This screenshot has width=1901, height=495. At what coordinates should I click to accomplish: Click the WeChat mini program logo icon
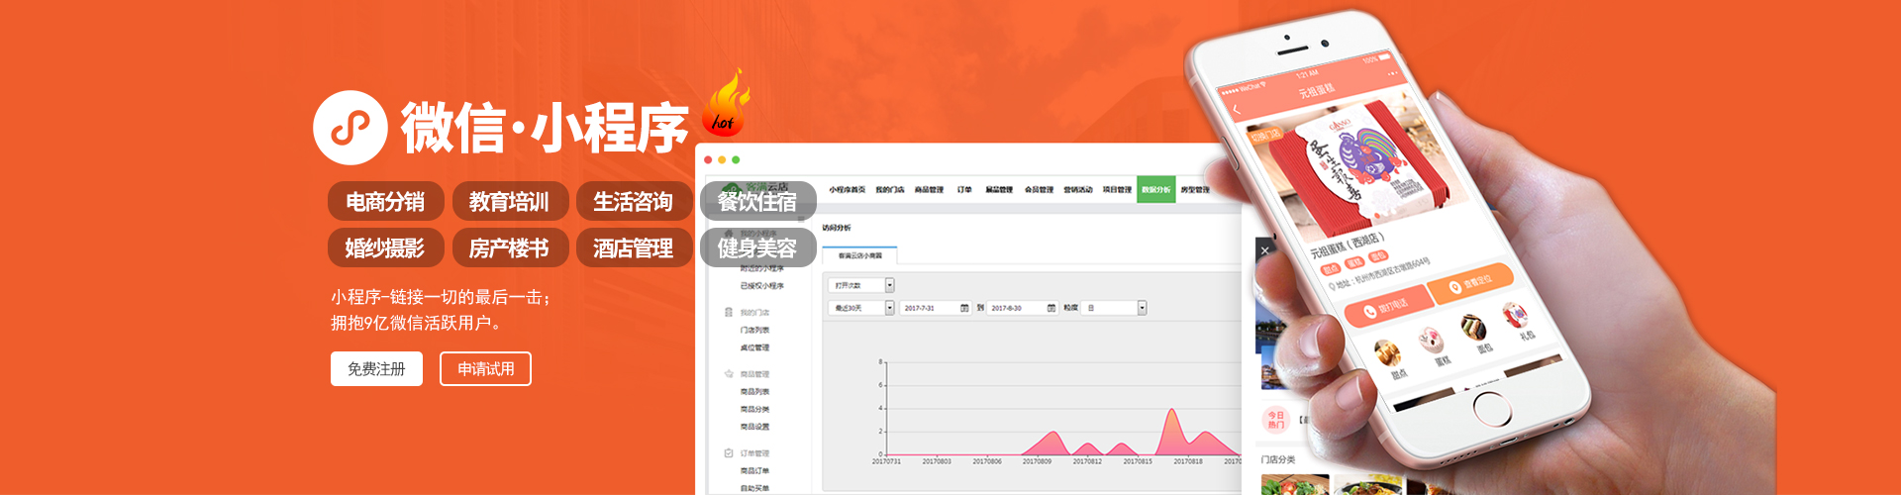tap(350, 128)
